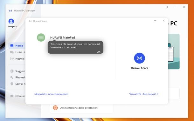The image size is (194, 121).
Task: Click the Huawei Share title bar icon
Action: pyautogui.click(x=30, y=21)
